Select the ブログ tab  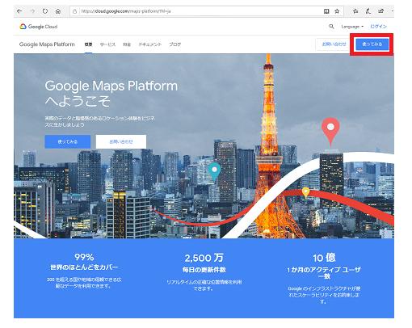[x=175, y=44]
